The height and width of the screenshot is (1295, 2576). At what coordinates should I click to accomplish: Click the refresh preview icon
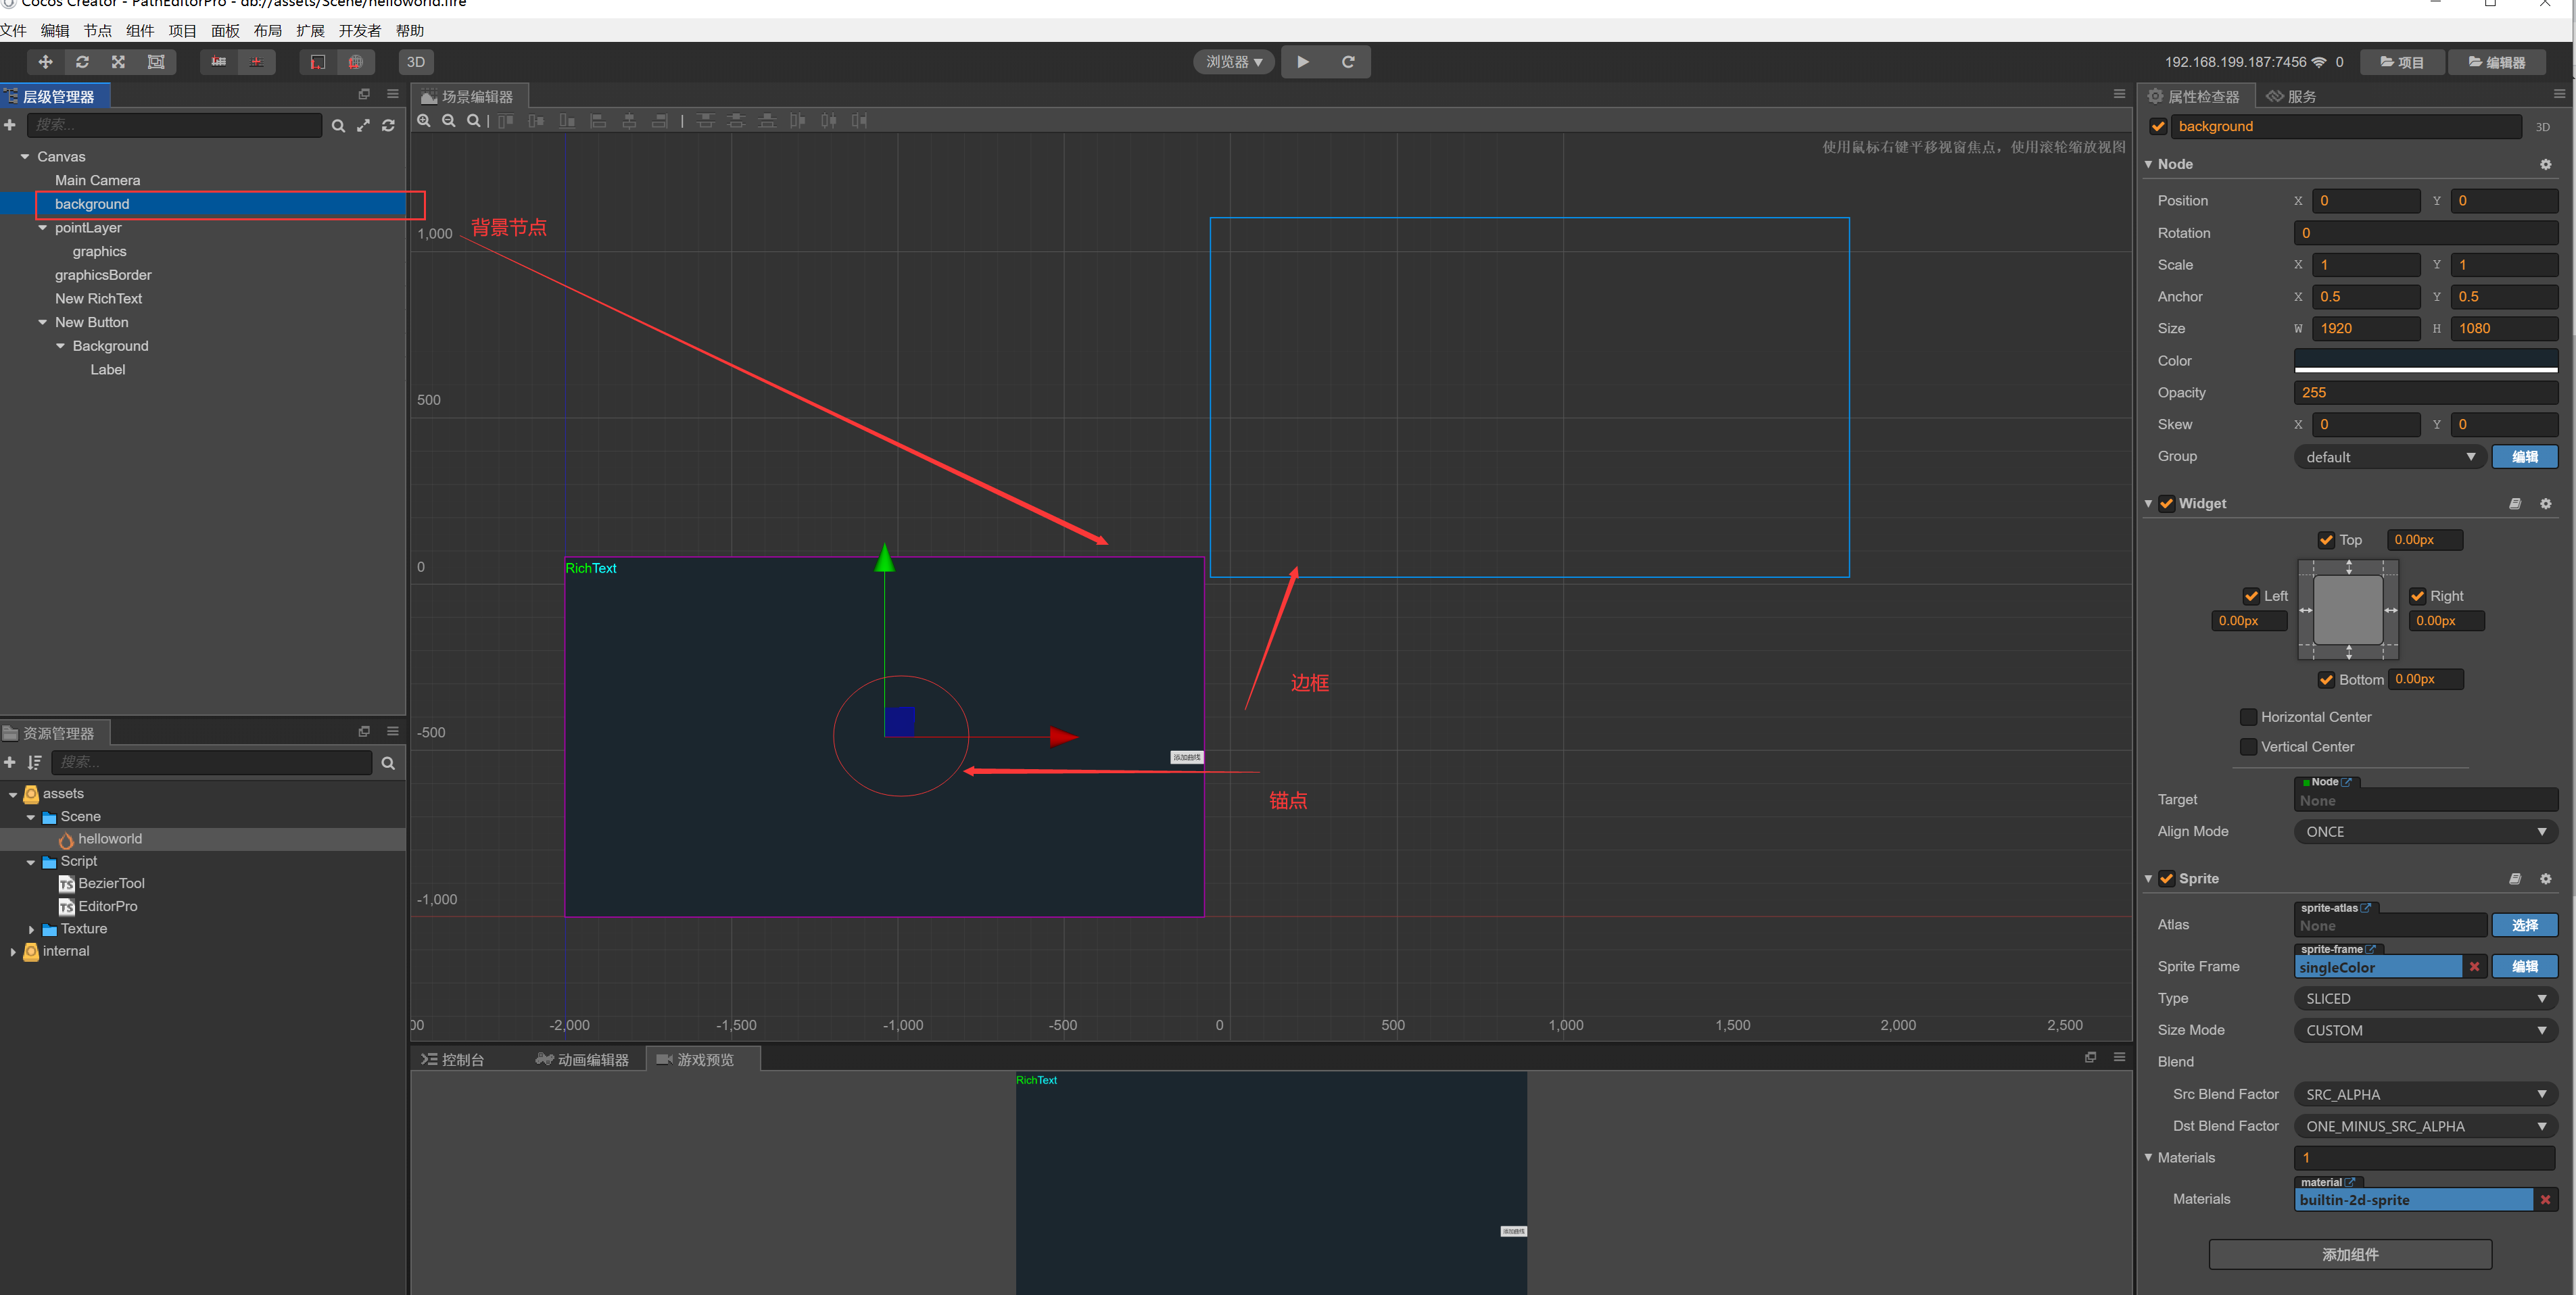(x=1347, y=62)
